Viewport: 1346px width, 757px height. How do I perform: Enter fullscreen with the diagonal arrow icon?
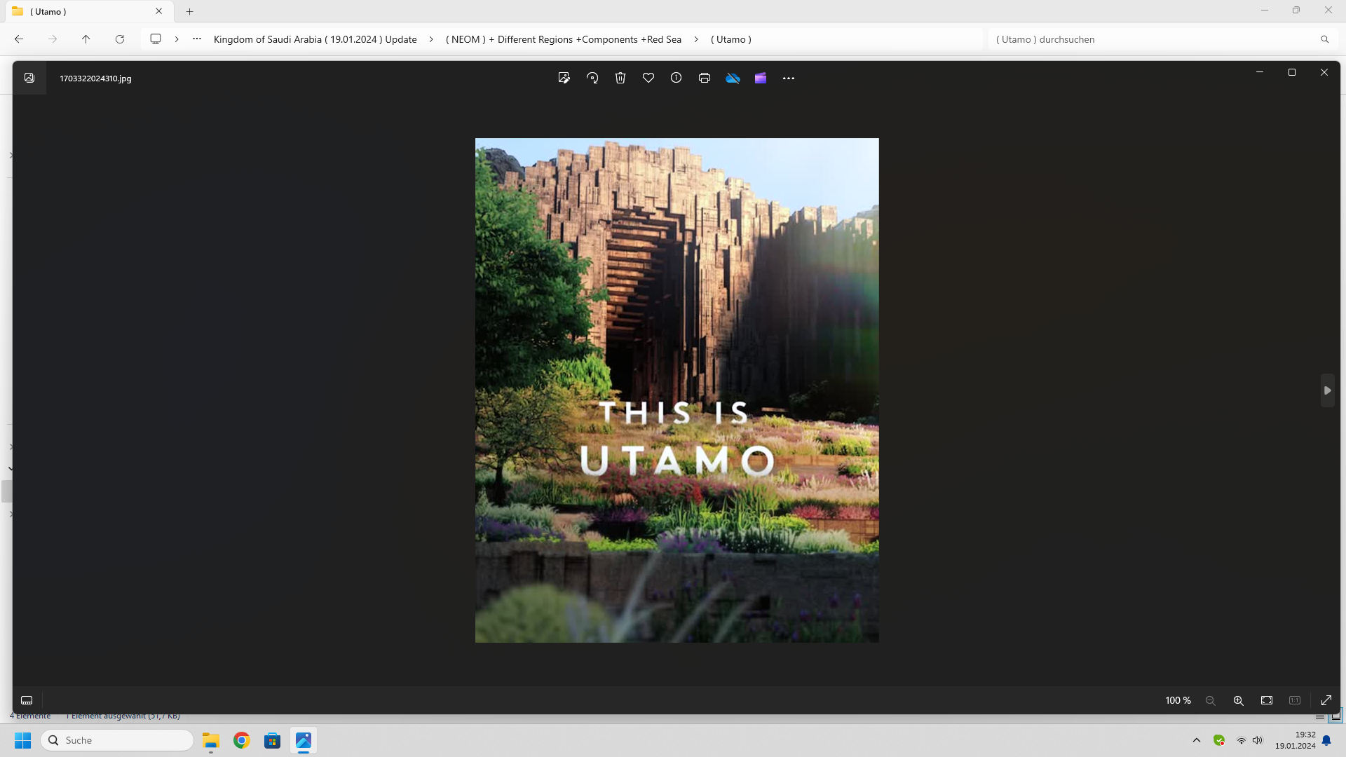(x=1326, y=700)
